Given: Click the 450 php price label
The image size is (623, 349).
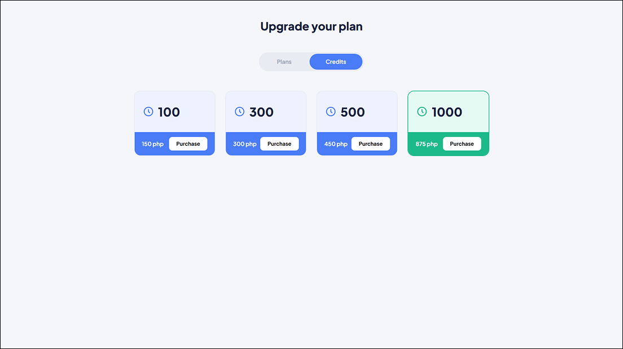Looking at the screenshot, I should (x=336, y=144).
